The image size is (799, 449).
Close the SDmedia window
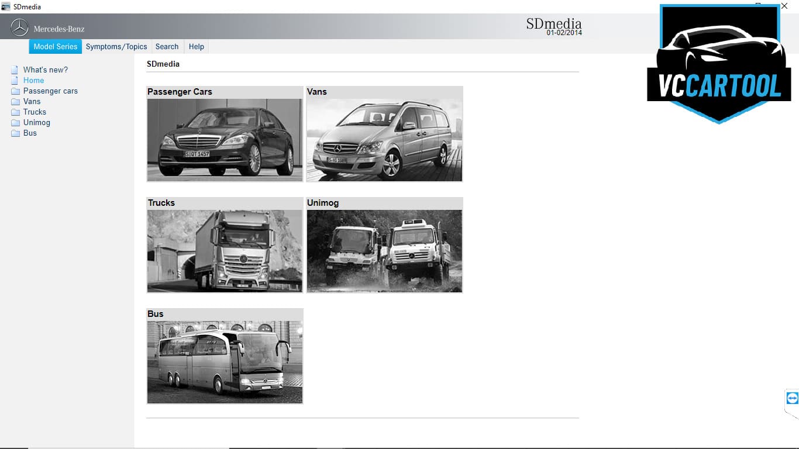pos(784,6)
